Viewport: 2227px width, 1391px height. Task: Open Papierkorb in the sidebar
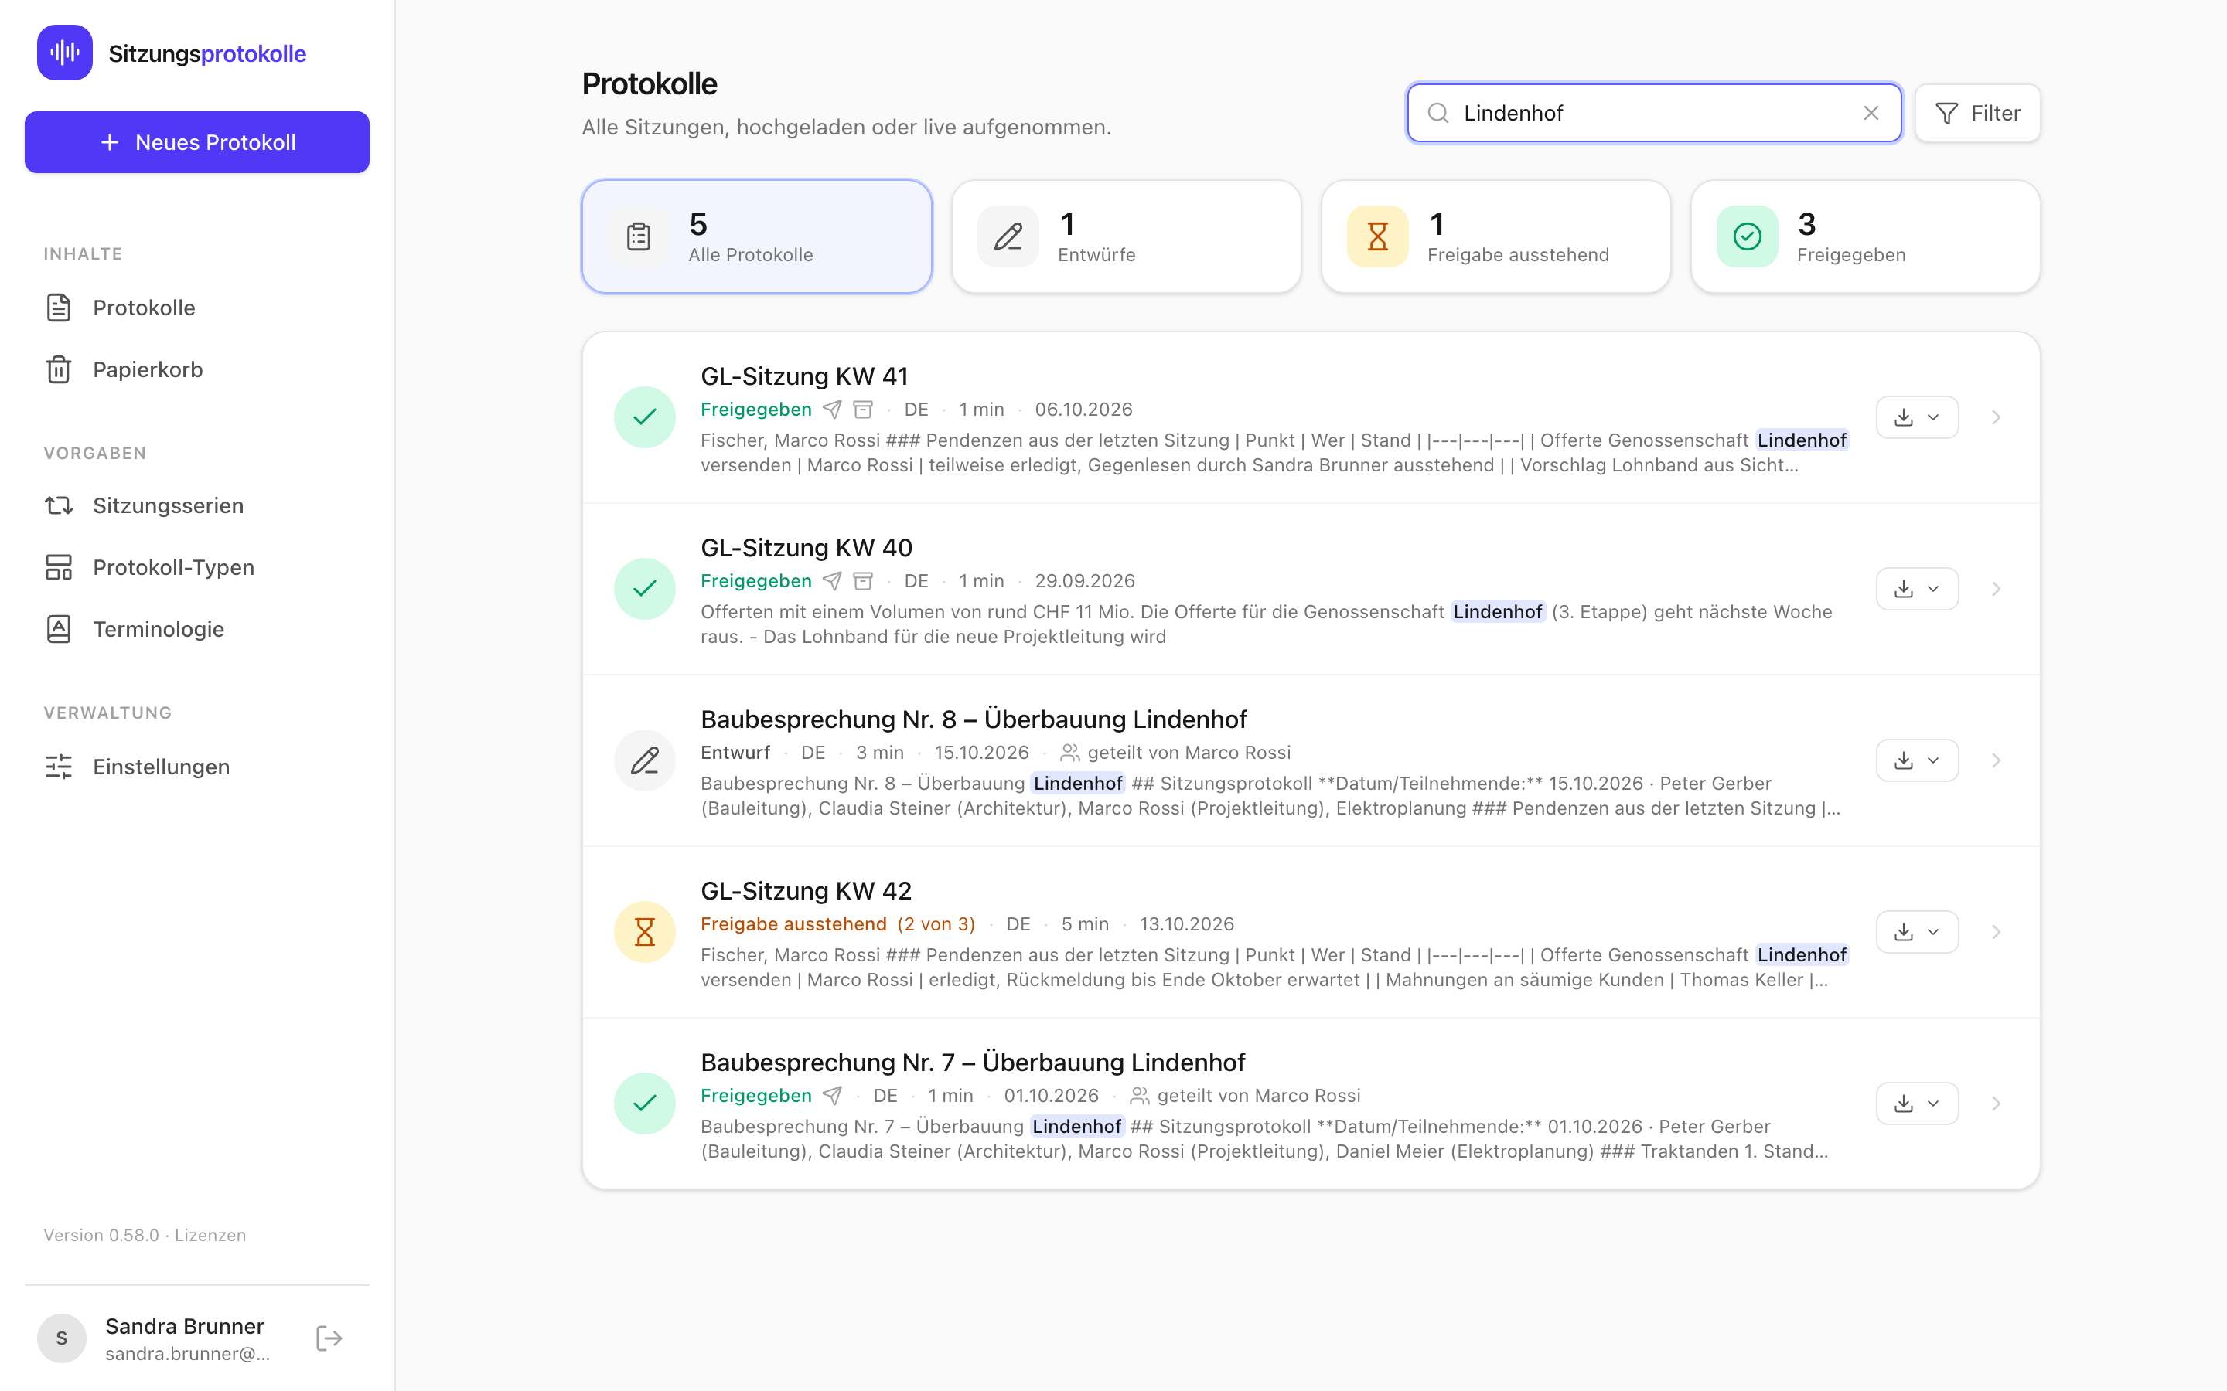tap(197, 369)
